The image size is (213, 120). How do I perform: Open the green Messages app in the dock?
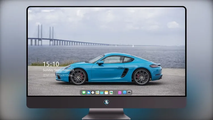84,92
